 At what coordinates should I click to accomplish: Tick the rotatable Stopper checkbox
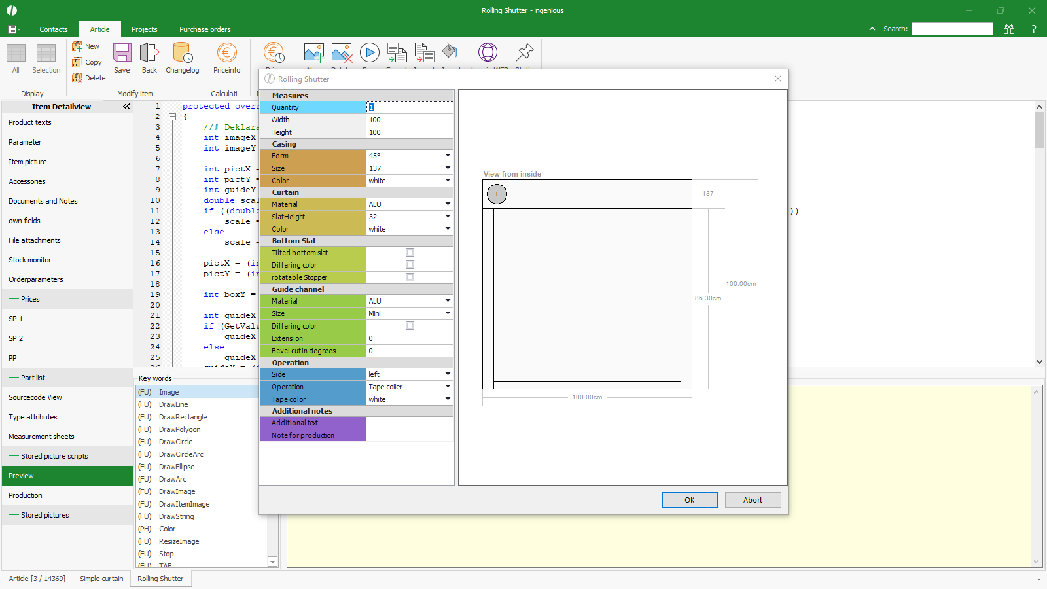(x=410, y=277)
